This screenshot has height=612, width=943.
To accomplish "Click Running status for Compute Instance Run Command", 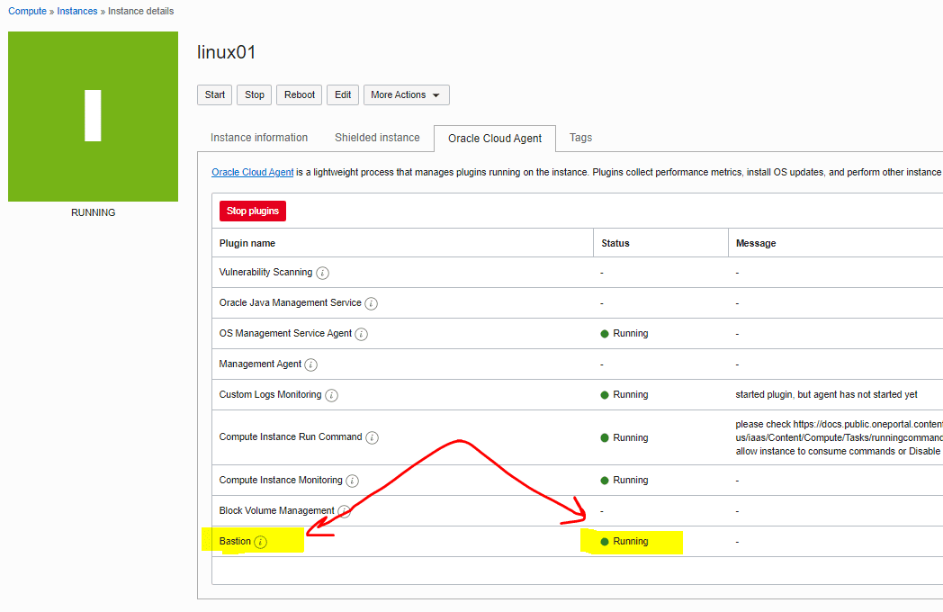I will click(x=624, y=437).
